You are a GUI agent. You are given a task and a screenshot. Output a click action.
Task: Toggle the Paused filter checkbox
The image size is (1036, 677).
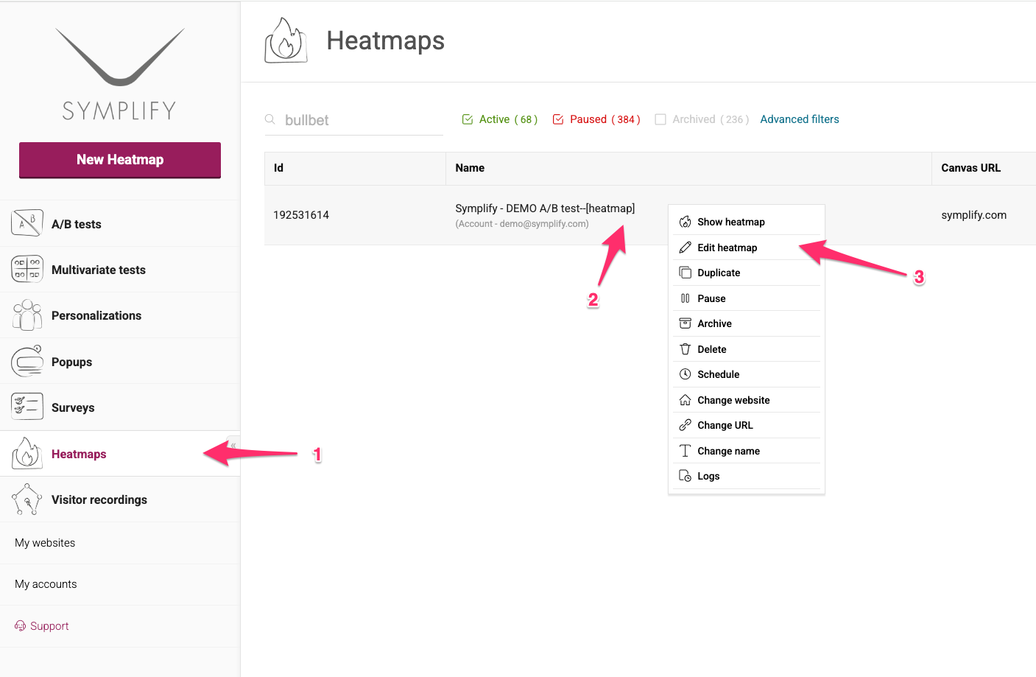pyautogui.click(x=558, y=119)
